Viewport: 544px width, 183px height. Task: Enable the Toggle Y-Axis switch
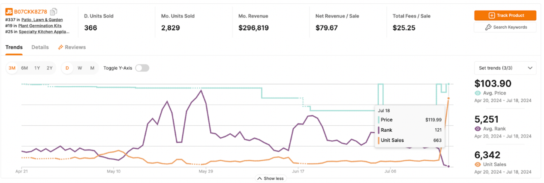(x=142, y=68)
